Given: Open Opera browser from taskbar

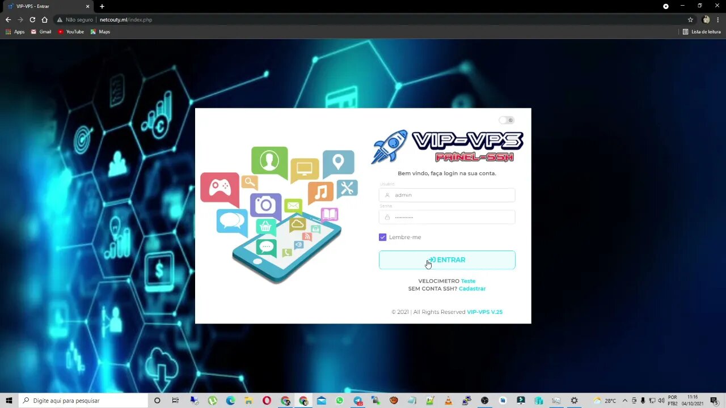Looking at the screenshot, I should [267, 401].
